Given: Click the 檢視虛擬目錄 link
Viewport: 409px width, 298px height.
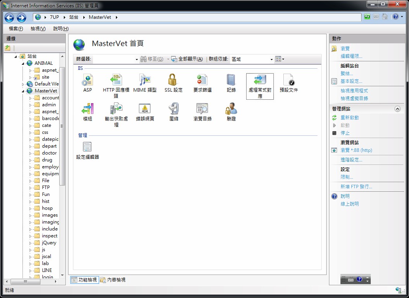Looking at the screenshot, I should pyautogui.click(x=354, y=99).
